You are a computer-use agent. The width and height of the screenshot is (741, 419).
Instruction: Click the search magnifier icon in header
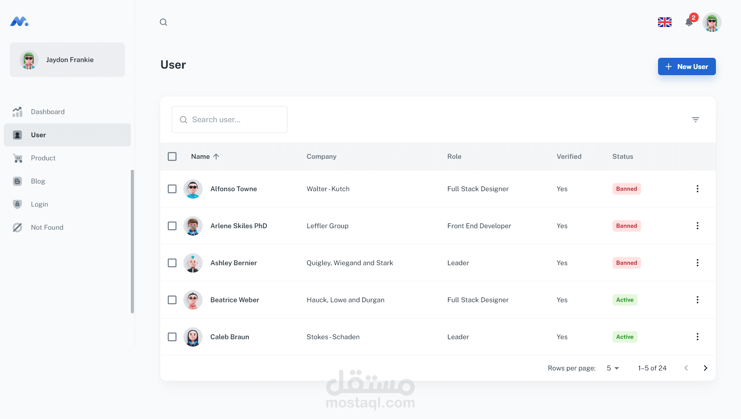163,22
